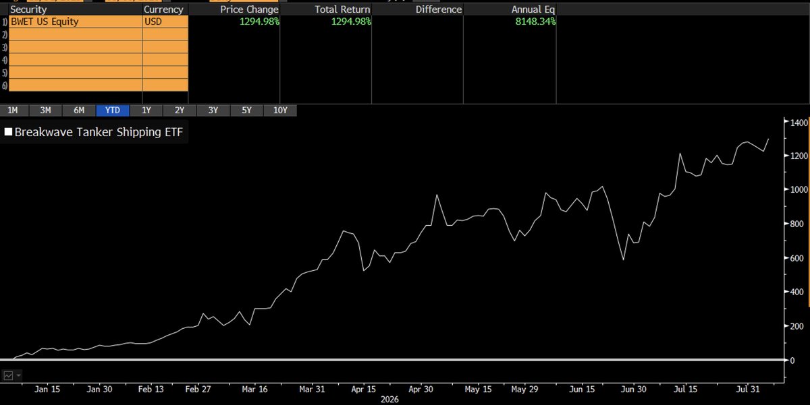810x405 pixels.
Task: Click the Price Change column header
Action: [248, 9]
